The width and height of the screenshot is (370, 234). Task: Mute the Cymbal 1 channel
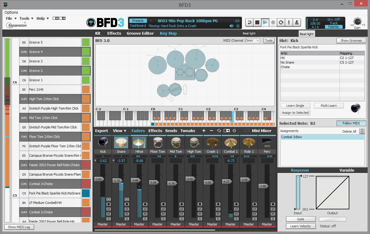coord(236,214)
